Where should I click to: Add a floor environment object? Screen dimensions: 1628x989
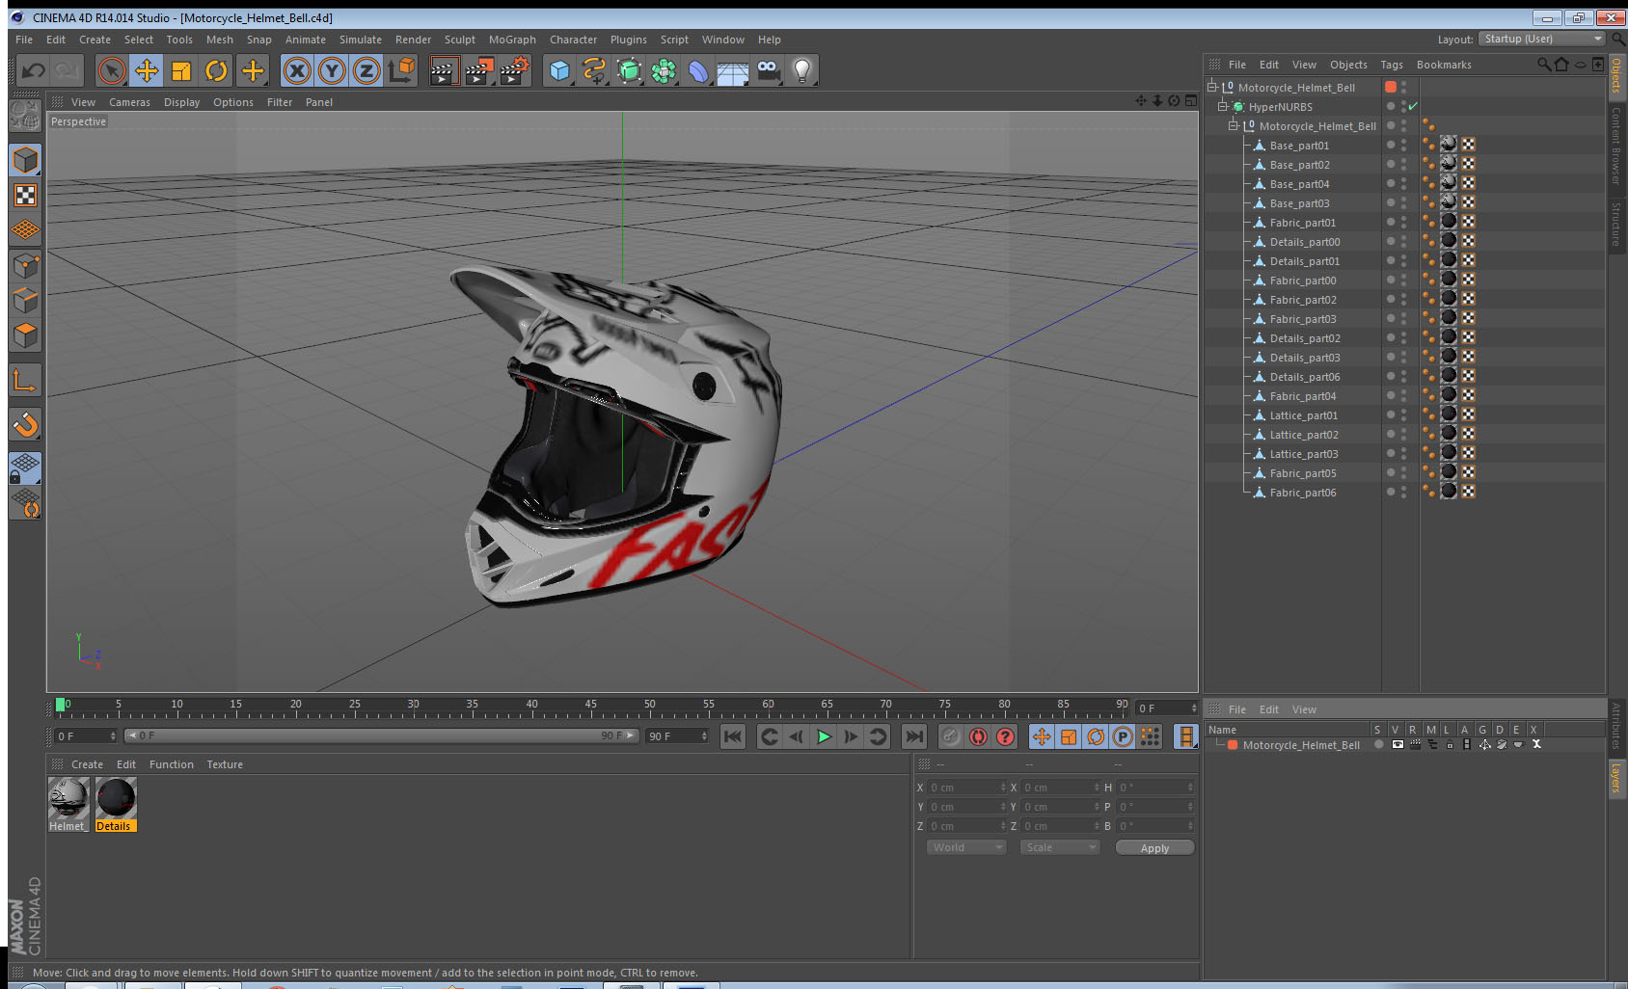[733, 70]
